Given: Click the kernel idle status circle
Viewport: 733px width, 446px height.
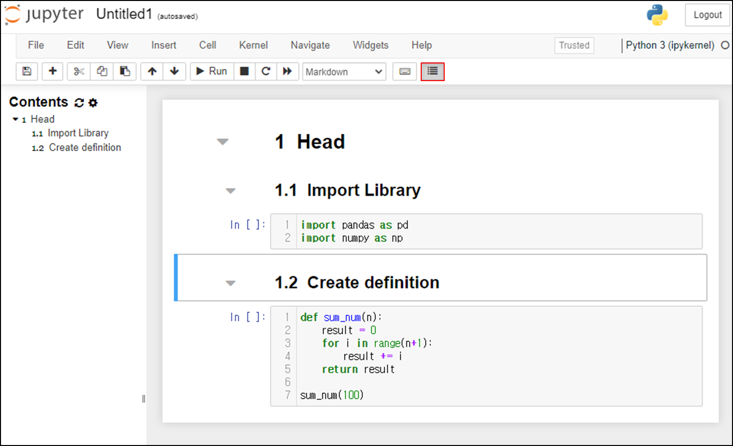Looking at the screenshot, I should tap(725, 45).
